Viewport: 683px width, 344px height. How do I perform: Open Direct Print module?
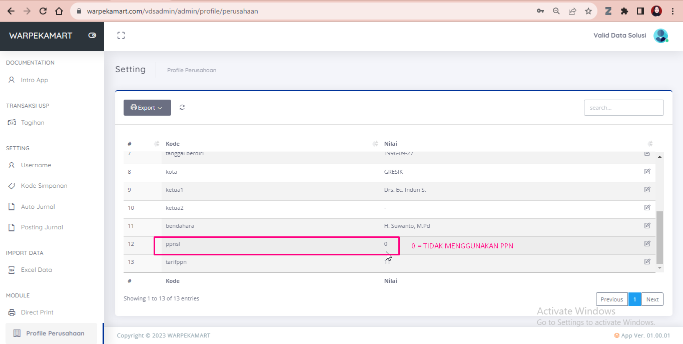(37, 312)
